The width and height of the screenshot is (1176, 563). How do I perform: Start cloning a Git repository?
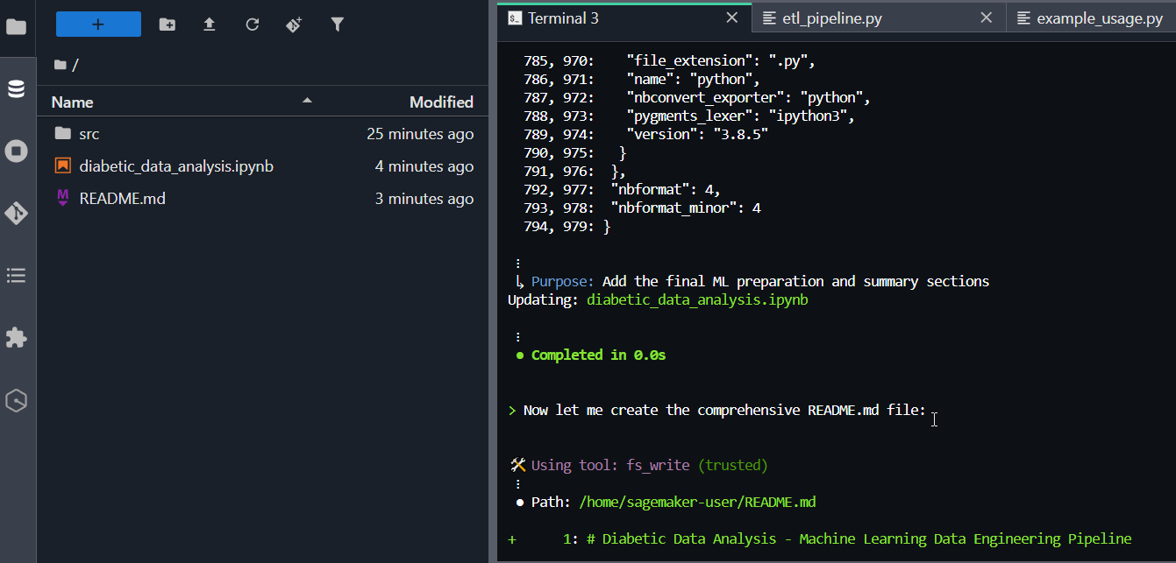click(295, 25)
